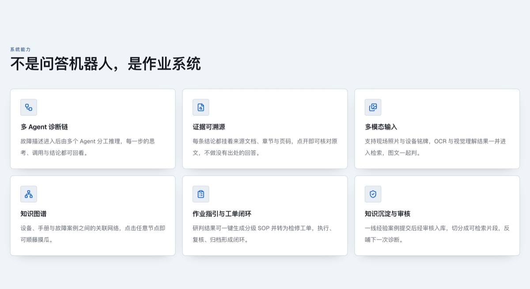Click the 不是问答机器人，是作业系统 headline
530x289 pixels.
pyautogui.click(x=106, y=64)
